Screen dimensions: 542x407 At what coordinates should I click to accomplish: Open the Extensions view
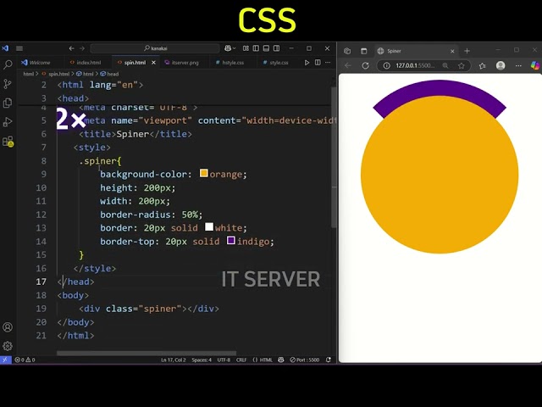8,142
